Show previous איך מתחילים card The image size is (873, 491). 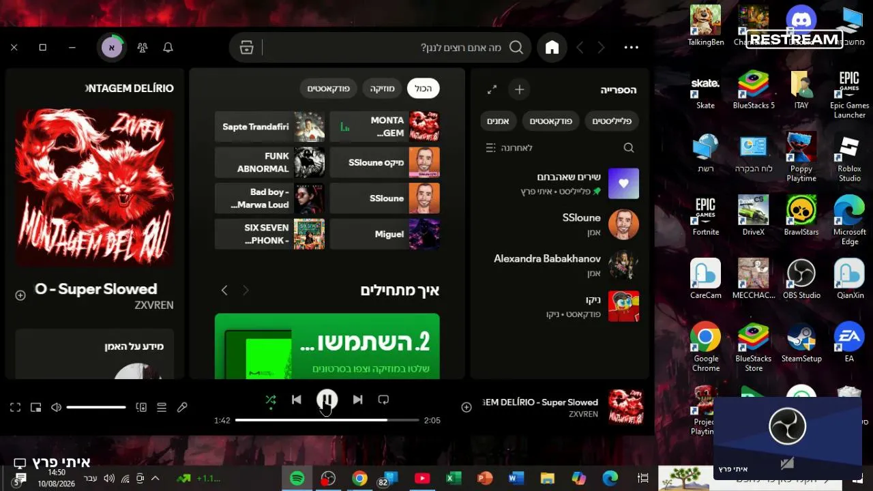tap(246, 291)
